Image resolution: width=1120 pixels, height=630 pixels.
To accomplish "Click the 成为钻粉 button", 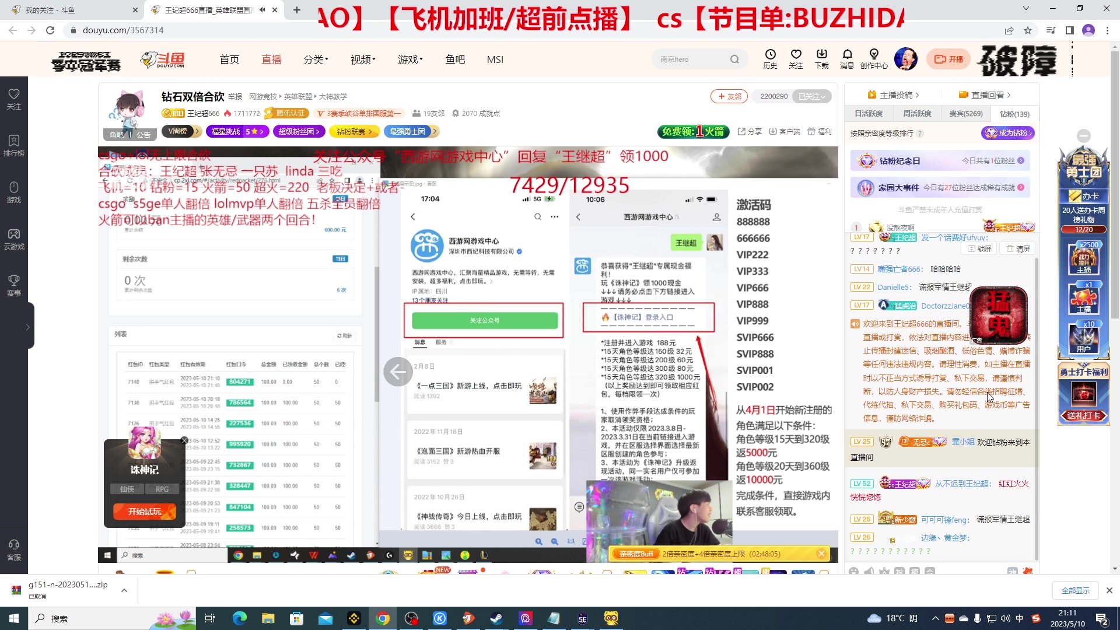I will click(x=1008, y=133).
